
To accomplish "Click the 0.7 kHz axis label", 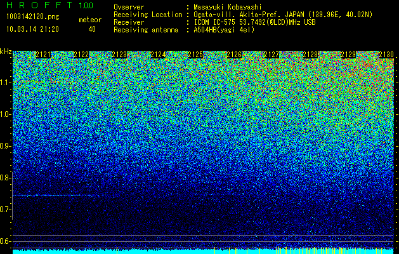I will [x=6, y=210].
